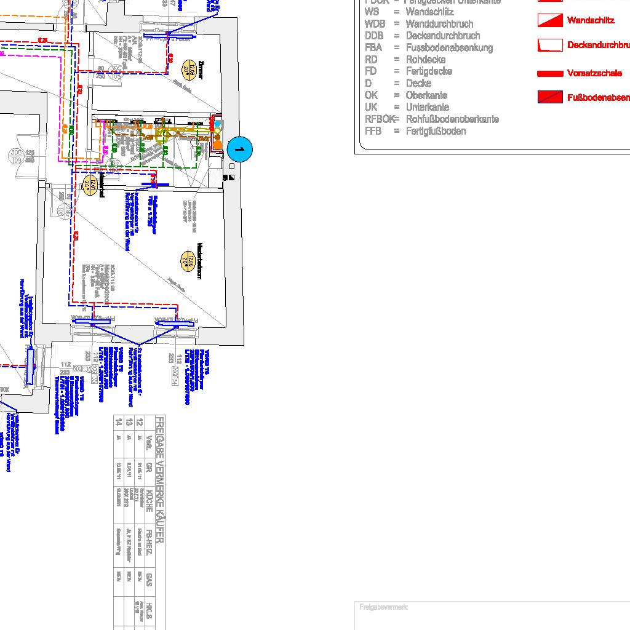Screen dimensions: 630x630
Task: Click the yellow room tag 12.07
Action: (90, 185)
